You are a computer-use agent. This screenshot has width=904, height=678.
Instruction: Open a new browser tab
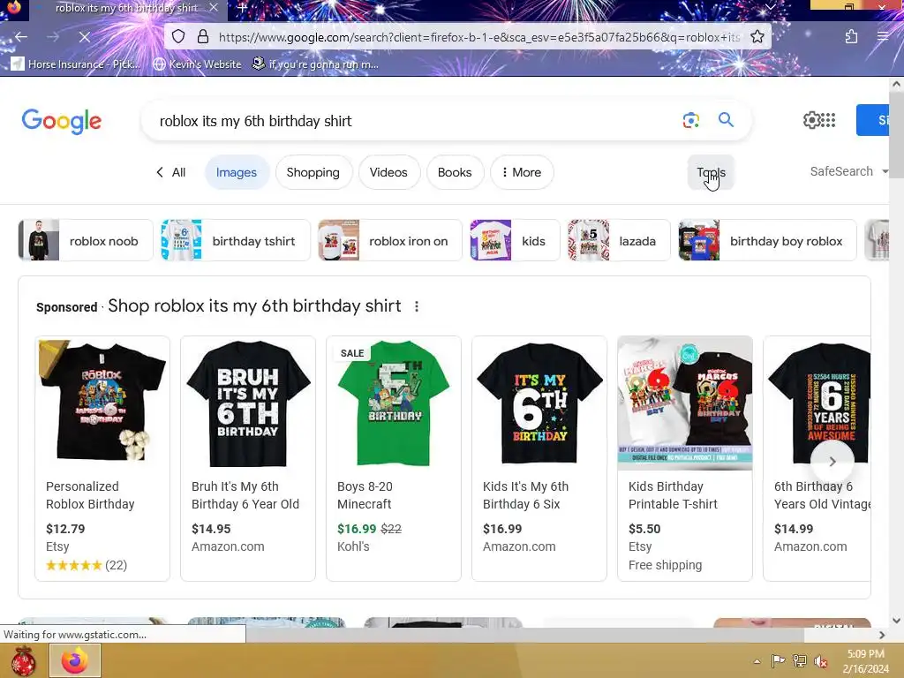pyautogui.click(x=243, y=7)
